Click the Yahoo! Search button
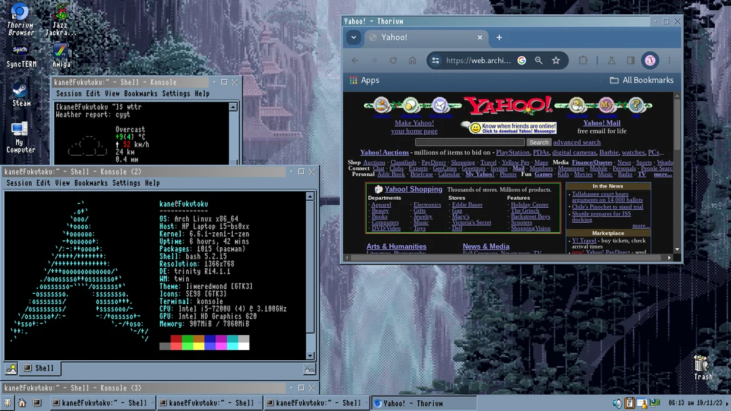Viewport: 731px width, 411px height. click(x=539, y=142)
